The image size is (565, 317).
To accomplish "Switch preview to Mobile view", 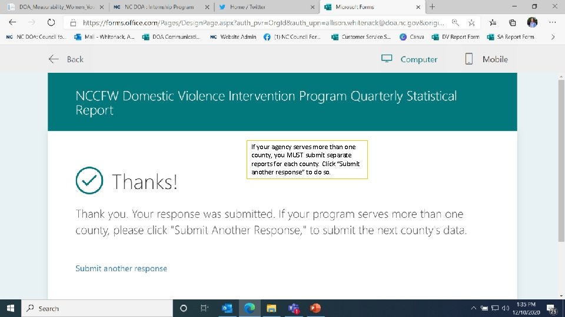I will [x=487, y=59].
